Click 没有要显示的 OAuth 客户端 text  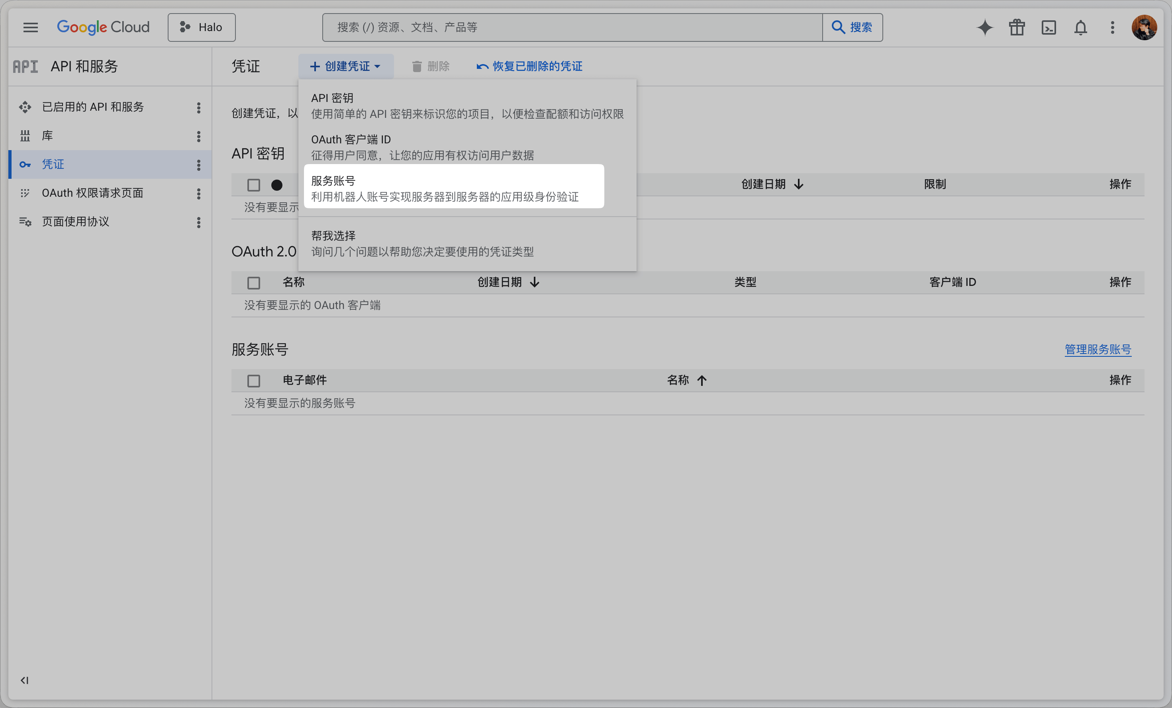pyautogui.click(x=312, y=305)
